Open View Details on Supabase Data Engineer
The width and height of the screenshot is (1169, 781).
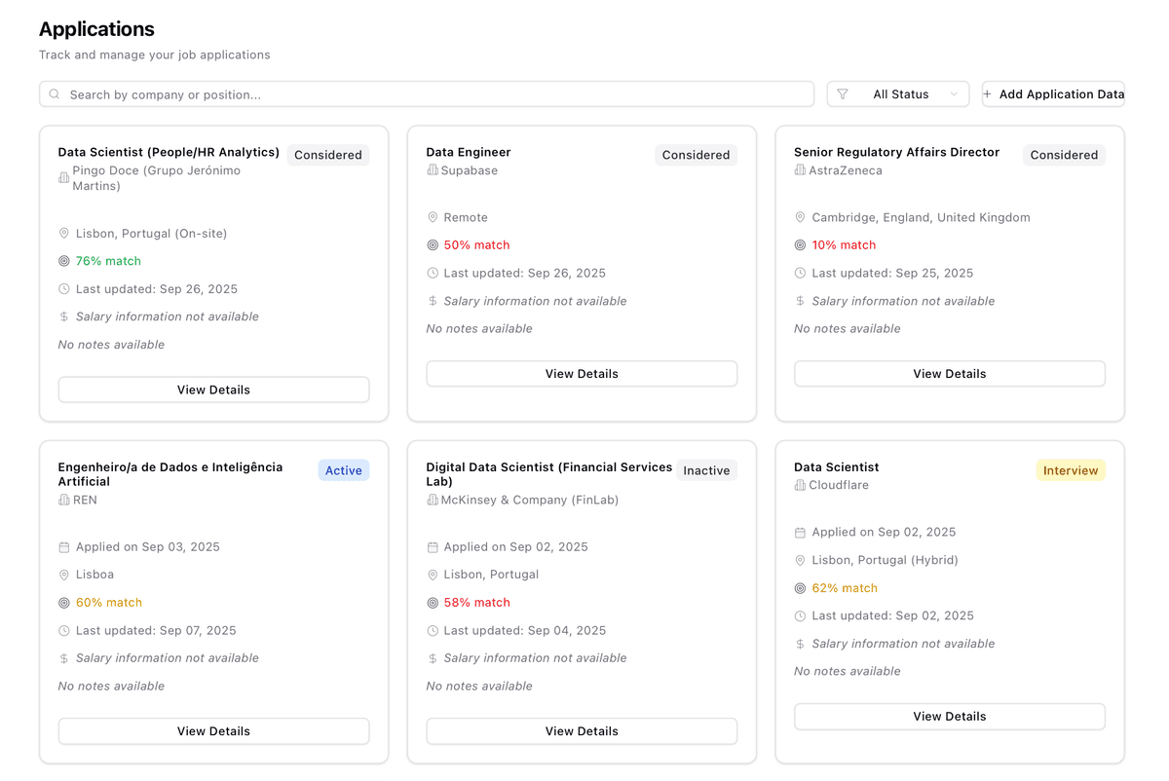pos(582,374)
